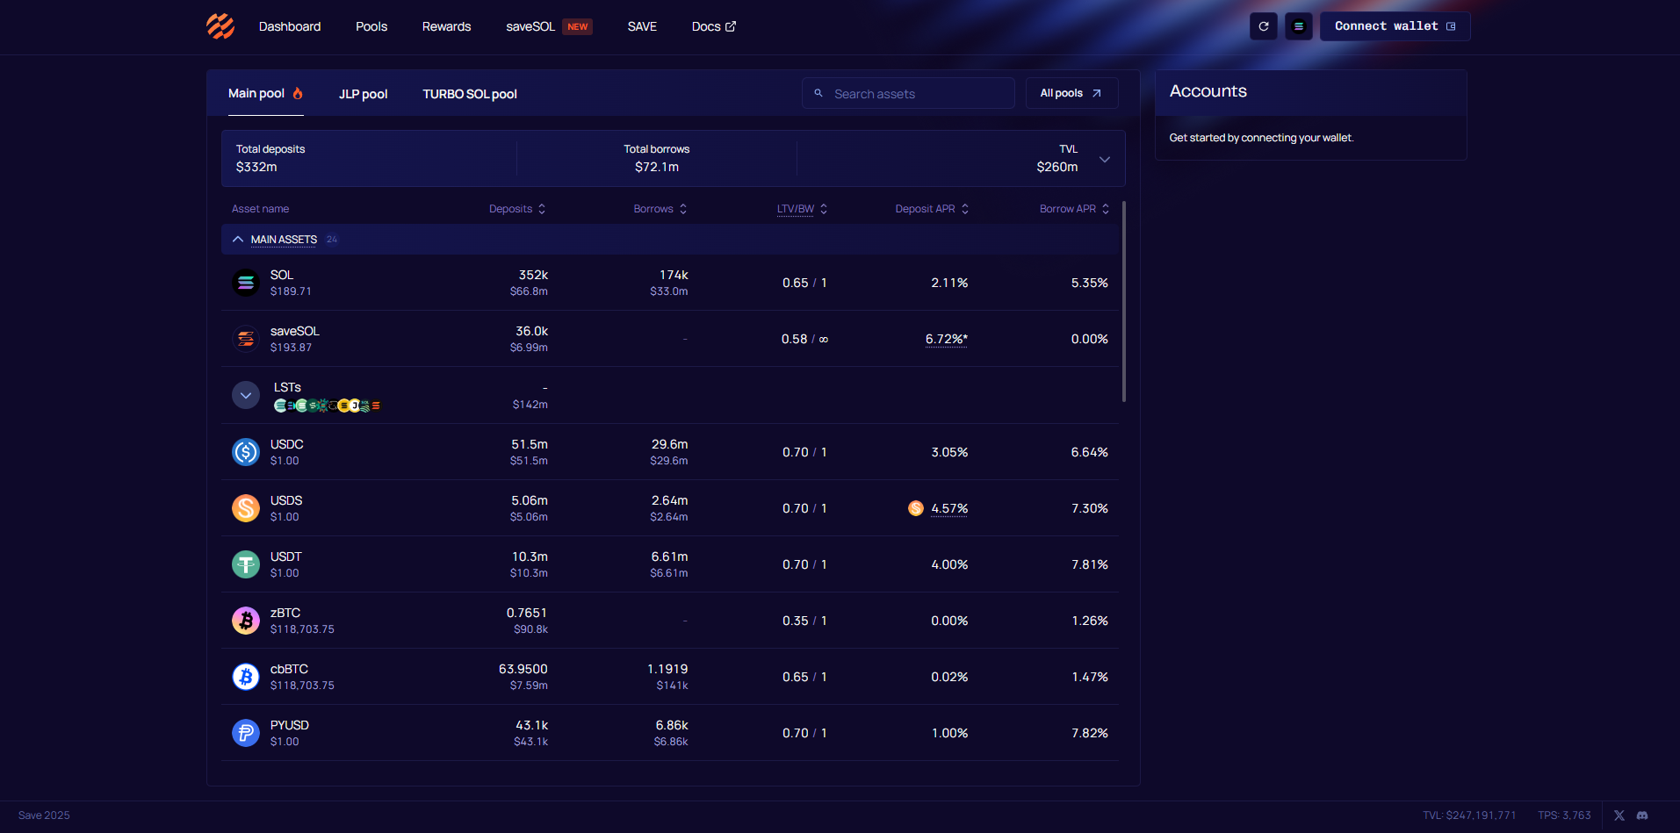Click the TVL $260m stat
The image size is (1680, 833).
(x=1057, y=158)
